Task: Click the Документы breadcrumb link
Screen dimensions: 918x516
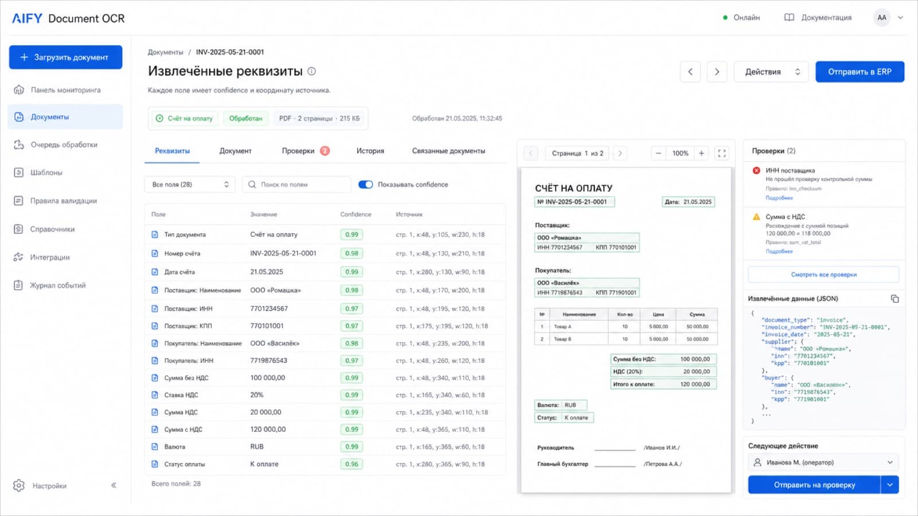Action: [165, 52]
